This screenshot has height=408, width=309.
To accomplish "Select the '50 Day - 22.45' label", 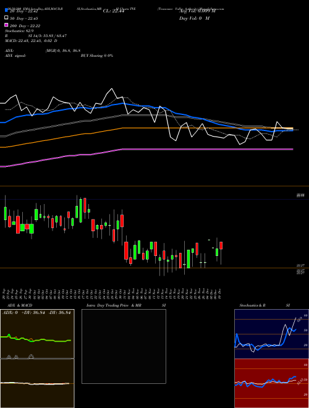I will pos(24,19).
